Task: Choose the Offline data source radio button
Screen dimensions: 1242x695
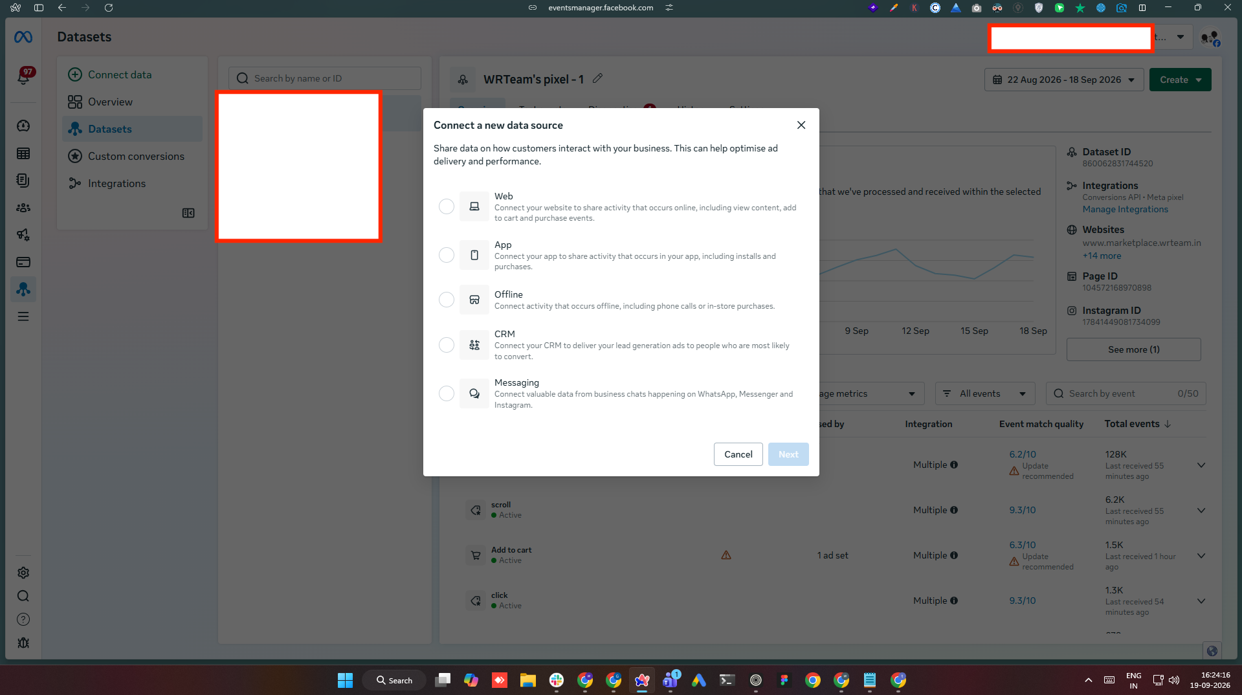Action: [x=447, y=300]
